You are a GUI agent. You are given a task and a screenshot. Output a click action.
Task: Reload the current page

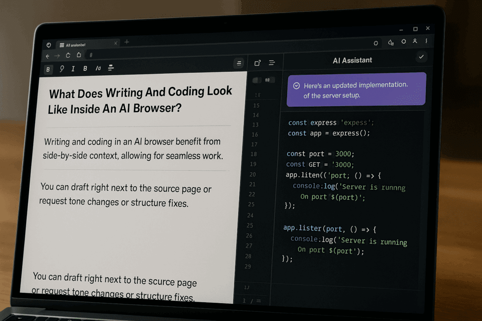click(67, 55)
